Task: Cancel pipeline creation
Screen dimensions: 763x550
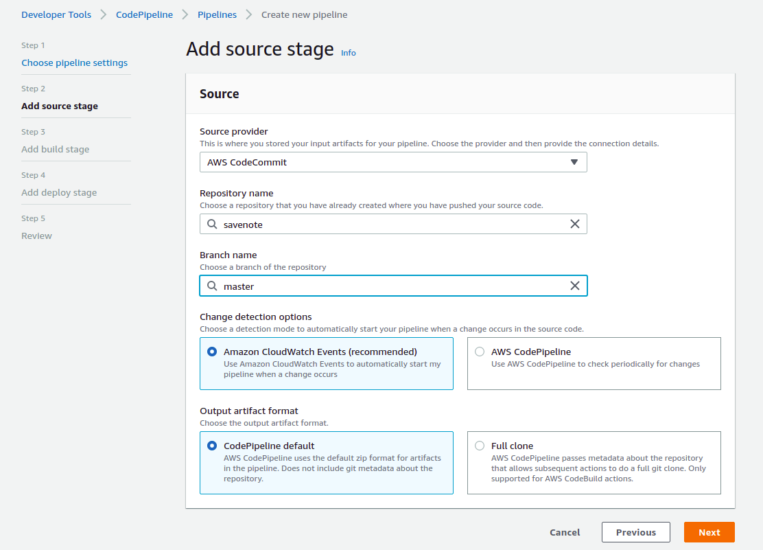Action: click(x=565, y=532)
